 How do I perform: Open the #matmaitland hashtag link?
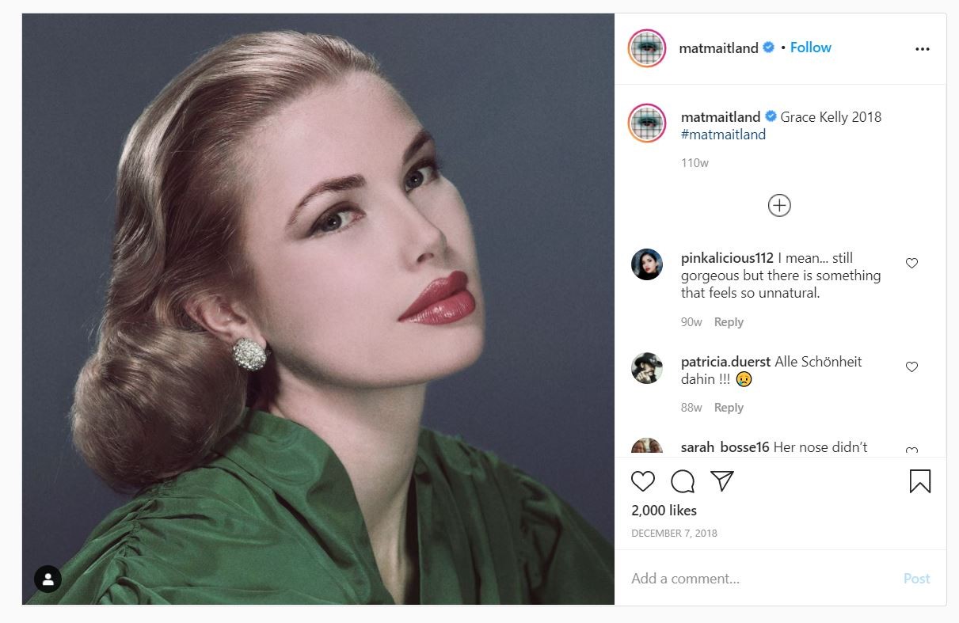click(x=723, y=135)
